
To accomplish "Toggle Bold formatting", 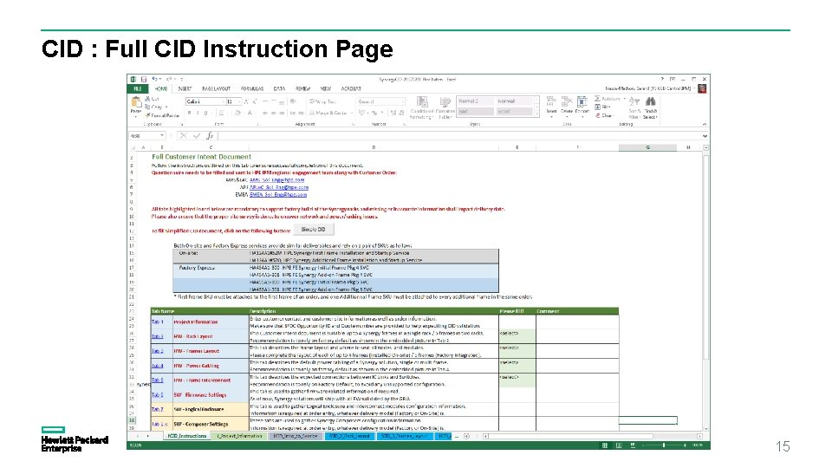I will [x=190, y=113].
